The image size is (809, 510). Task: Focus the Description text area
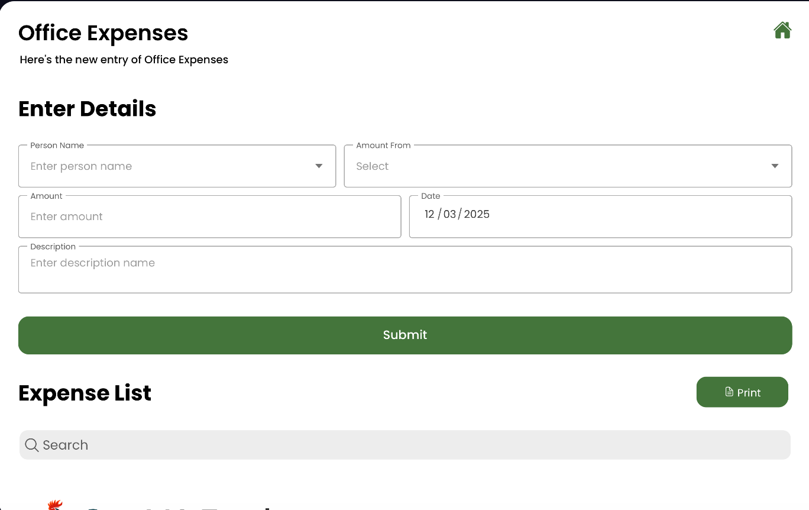click(x=405, y=270)
